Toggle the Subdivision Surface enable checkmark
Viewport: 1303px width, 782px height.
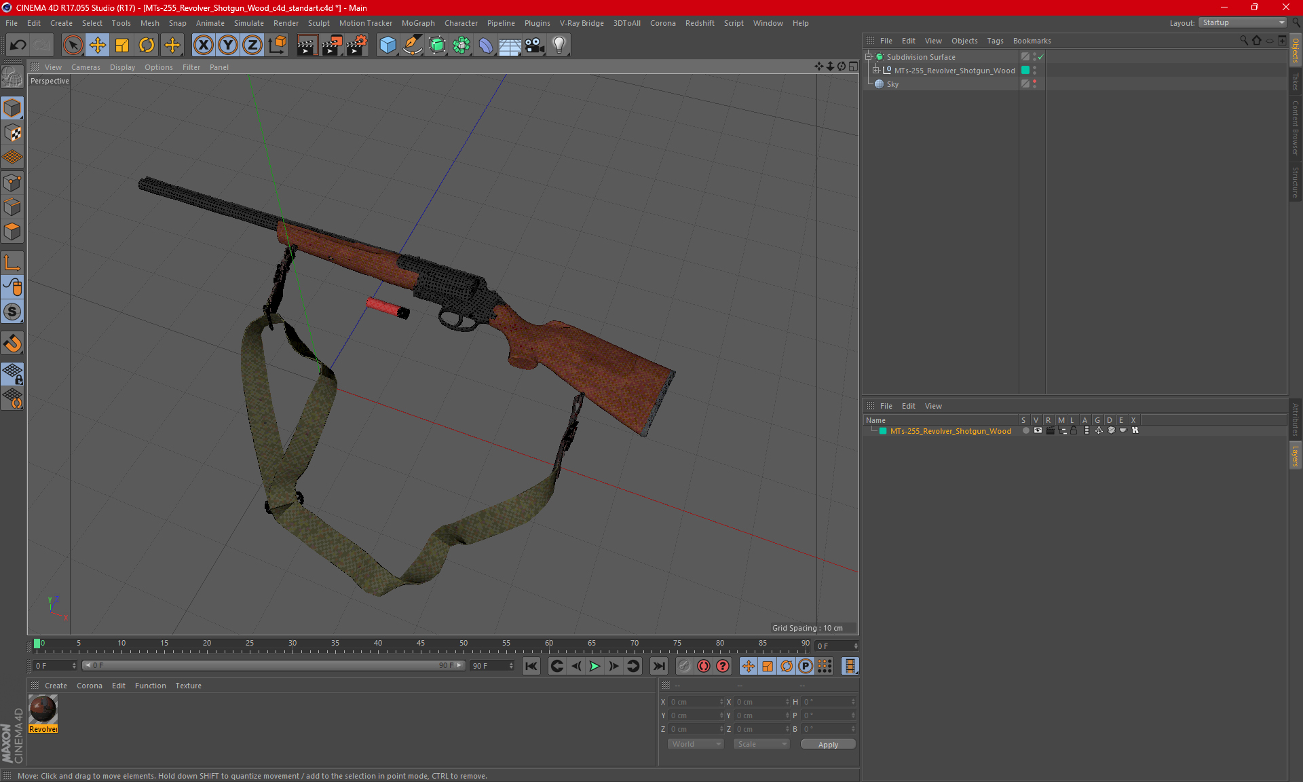click(x=1040, y=57)
